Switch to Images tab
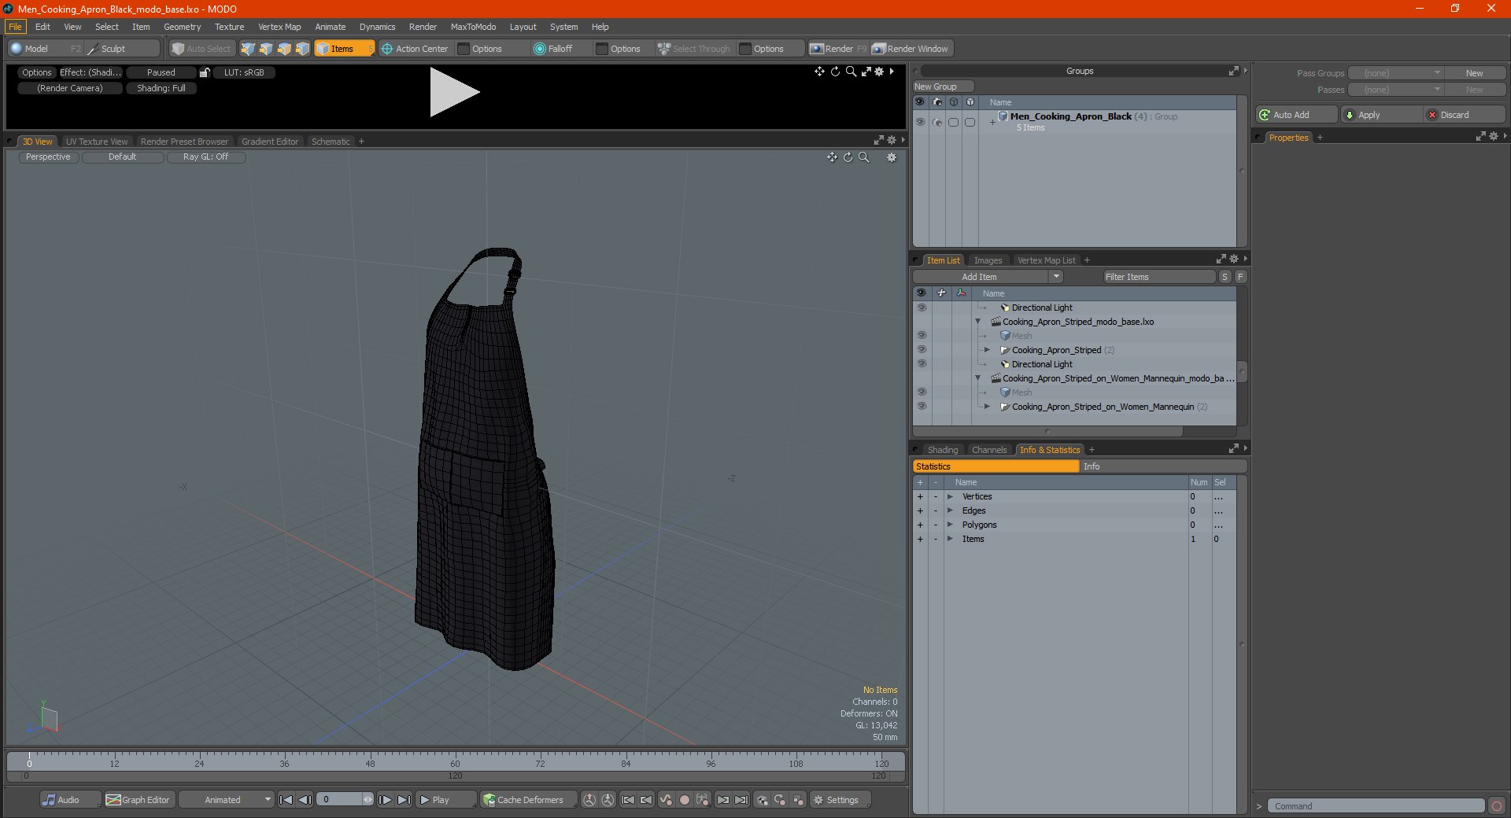Viewport: 1511px width, 818px height. click(x=988, y=260)
